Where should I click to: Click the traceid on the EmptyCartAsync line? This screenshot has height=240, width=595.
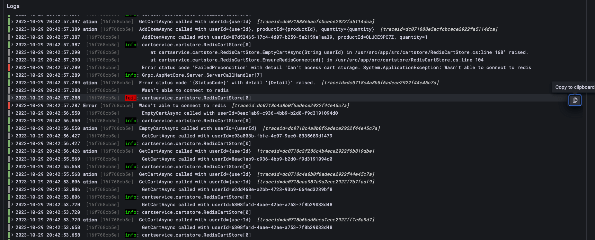tap(321, 128)
